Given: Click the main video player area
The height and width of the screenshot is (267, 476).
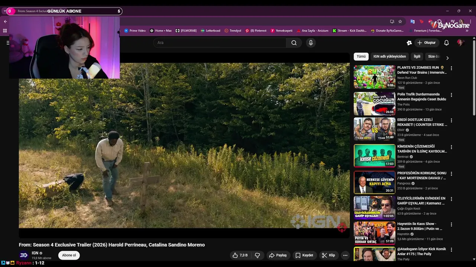Looking at the screenshot, I should click(x=184, y=145).
